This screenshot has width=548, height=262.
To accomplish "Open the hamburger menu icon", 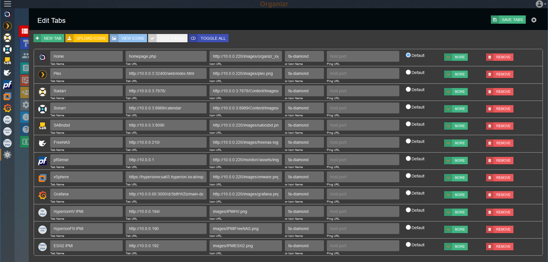I will [x=7, y=4].
